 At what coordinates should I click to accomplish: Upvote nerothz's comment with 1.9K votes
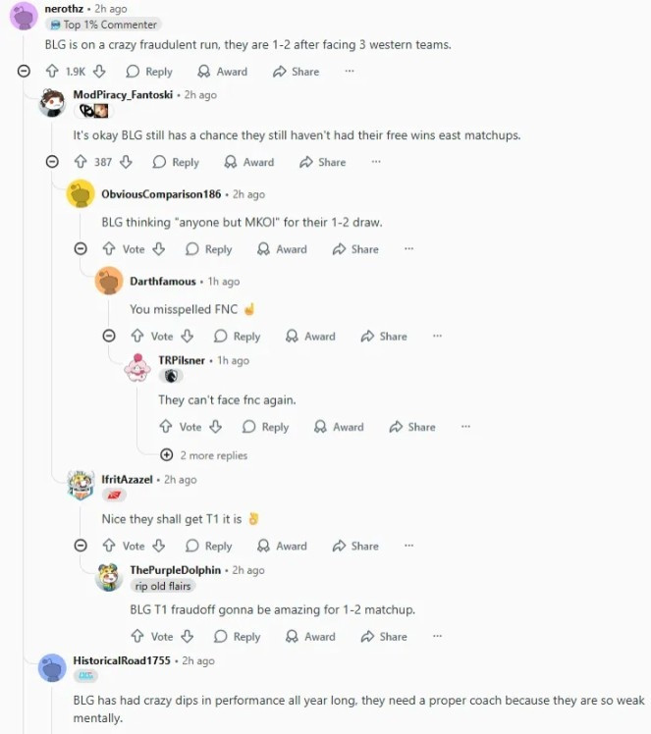(x=53, y=72)
